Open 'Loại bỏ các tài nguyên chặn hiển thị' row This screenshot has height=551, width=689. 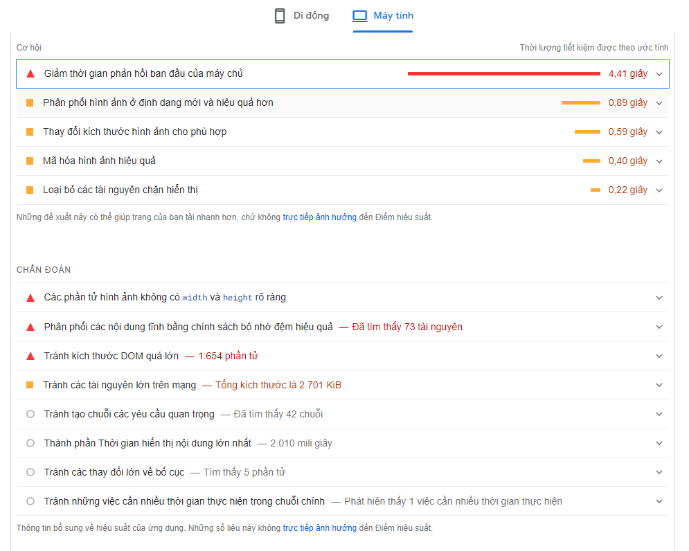click(x=121, y=190)
